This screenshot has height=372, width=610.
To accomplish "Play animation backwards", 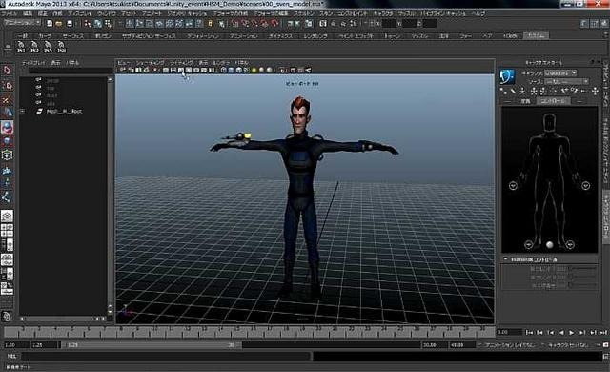I will click(x=561, y=333).
